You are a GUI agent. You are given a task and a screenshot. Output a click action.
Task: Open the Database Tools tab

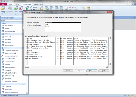click(x=38, y=4)
